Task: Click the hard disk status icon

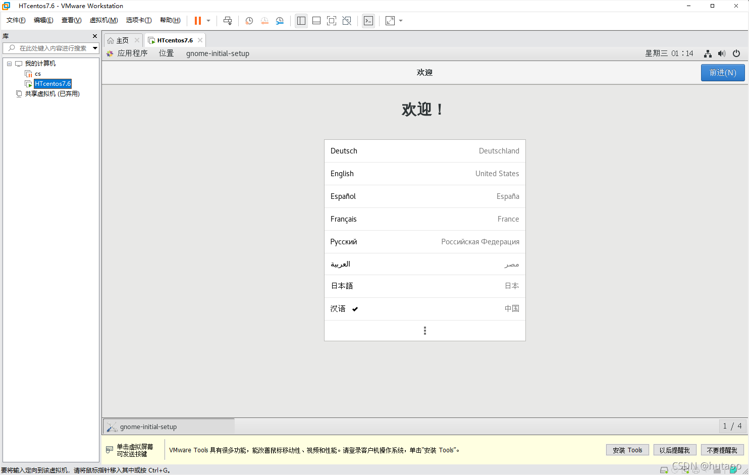Action: (x=664, y=470)
